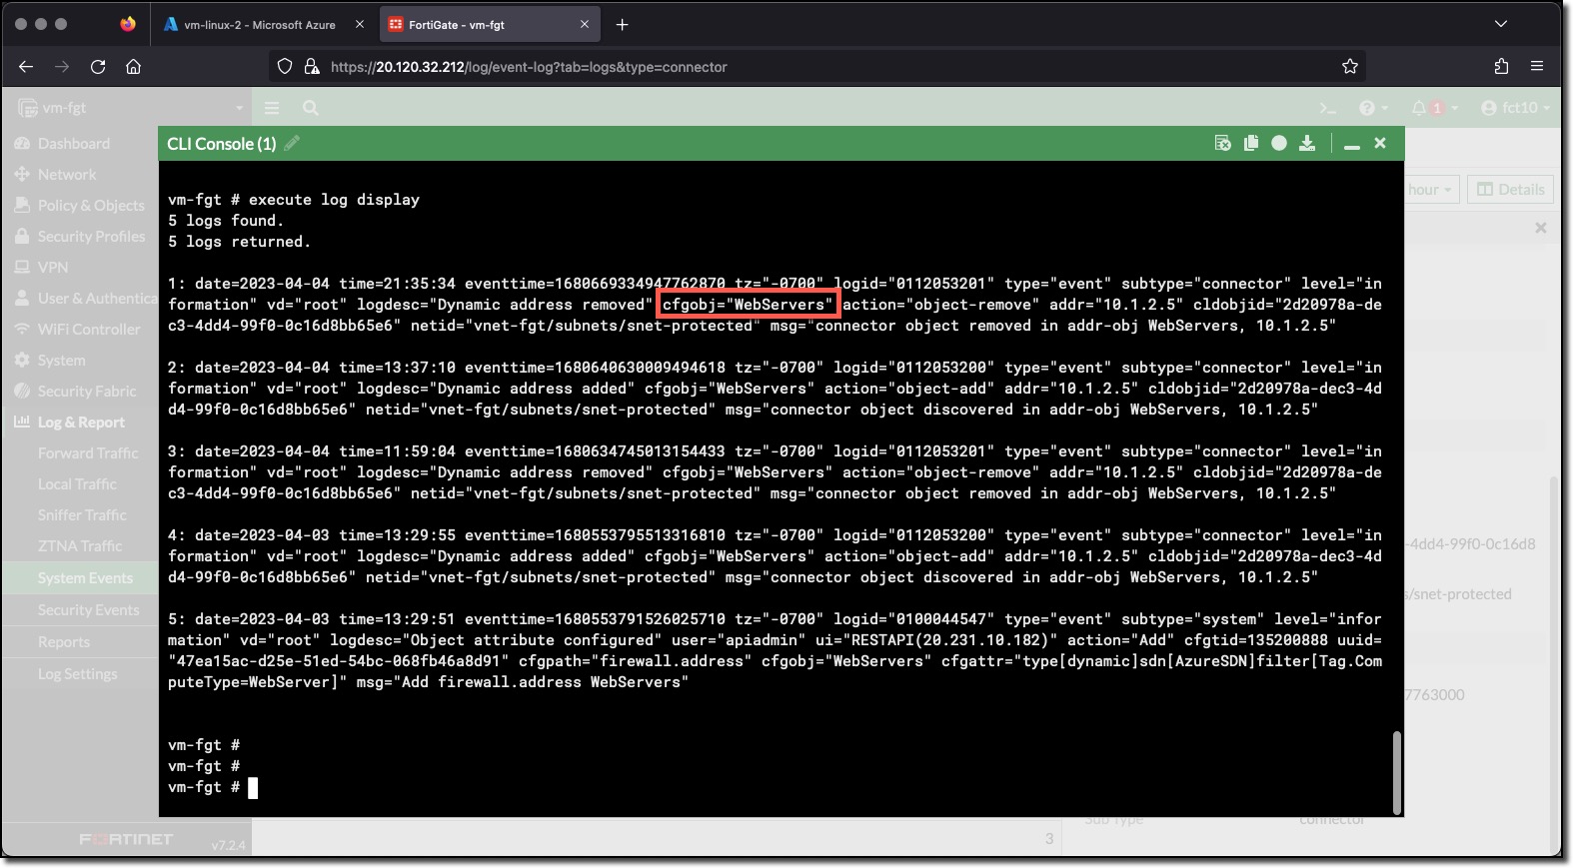Show site security lock information
Screen dimensions: 1573x868
[311, 67]
